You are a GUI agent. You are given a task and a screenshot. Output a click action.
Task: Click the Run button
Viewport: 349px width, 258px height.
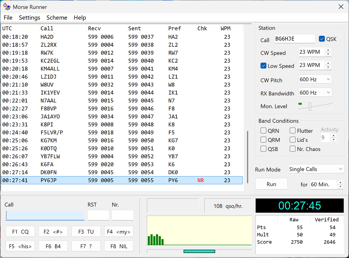(x=271, y=184)
